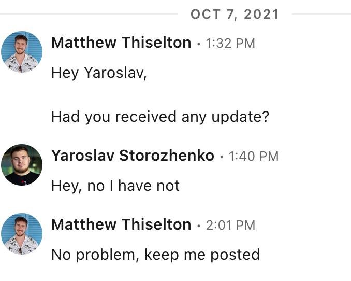The height and width of the screenshot is (281, 351).
Task: Click the "Had you received any update?" message
Action: pyautogui.click(x=160, y=117)
